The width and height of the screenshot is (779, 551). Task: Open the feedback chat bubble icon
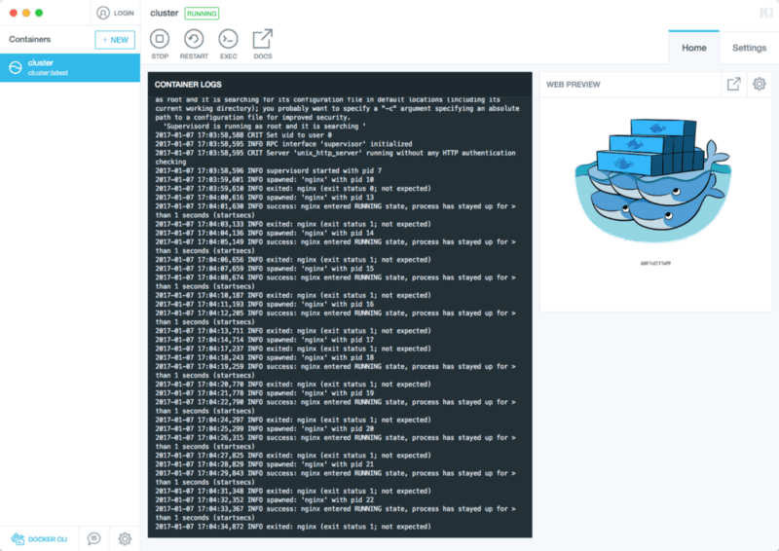pos(93,538)
